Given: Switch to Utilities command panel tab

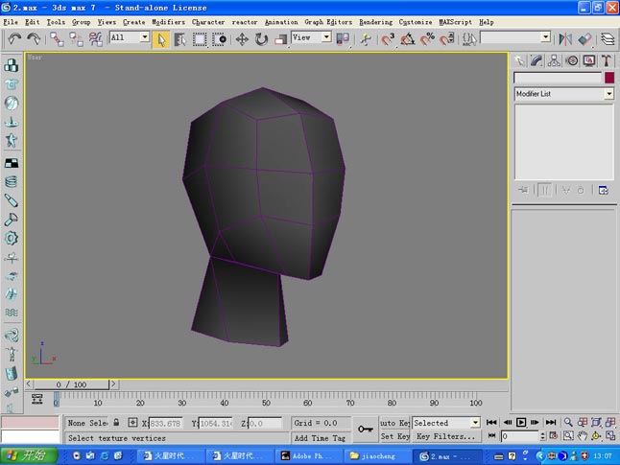Looking at the screenshot, I should (607, 60).
